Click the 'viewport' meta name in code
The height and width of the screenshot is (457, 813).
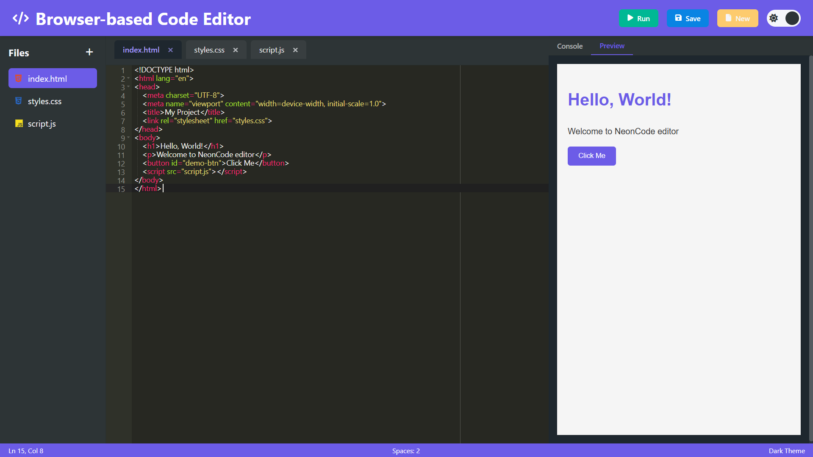(x=206, y=104)
